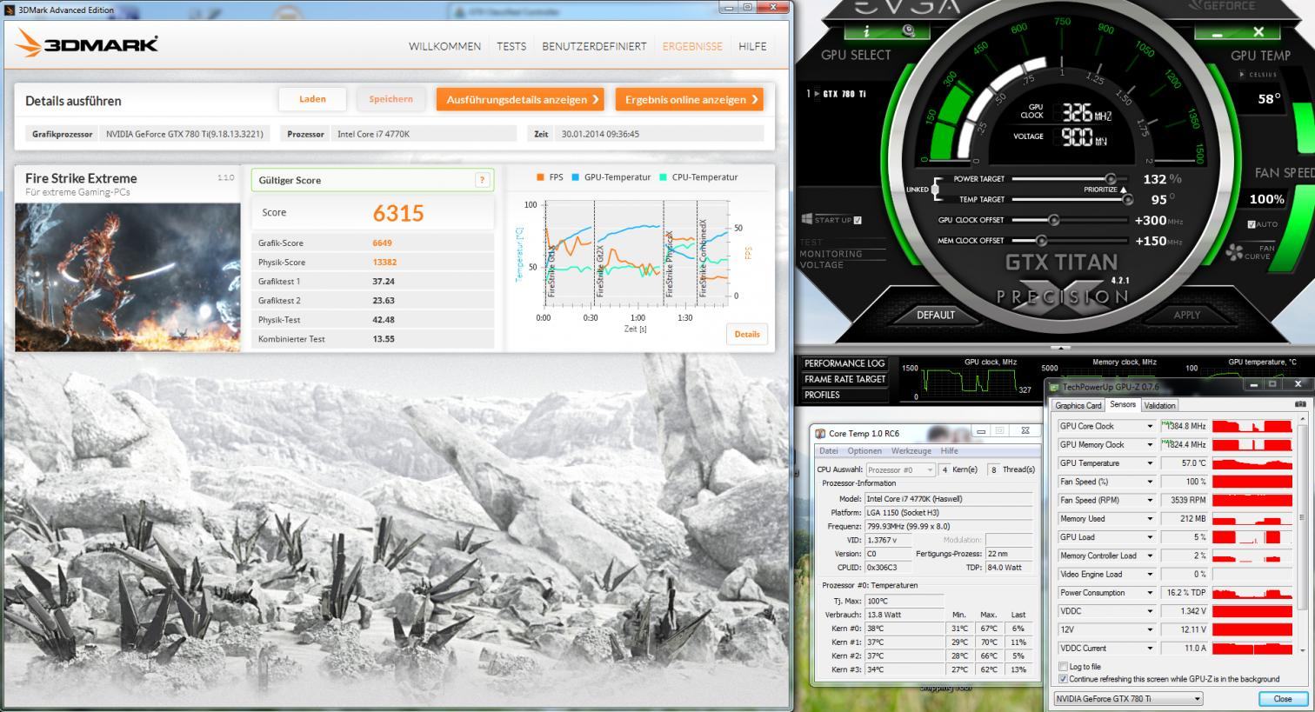Click VOLTAGE in Precision side panel
The height and width of the screenshot is (712, 1315).
tap(821, 265)
